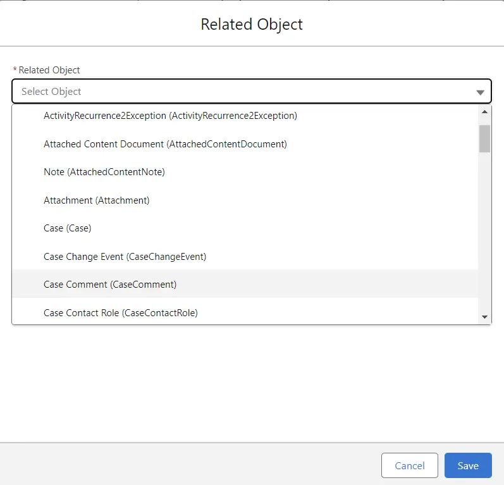504x485 pixels.
Task: Click the Related Object dialog heading
Action: pos(252,25)
